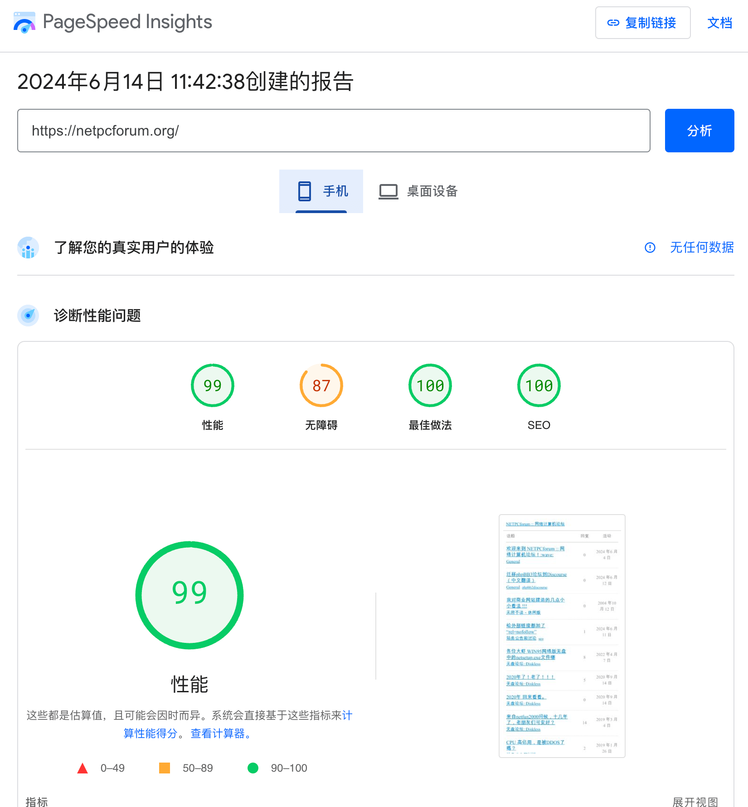Select the 100 SEO score gauge
The image size is (748, 807).
(x=539, y=386)
